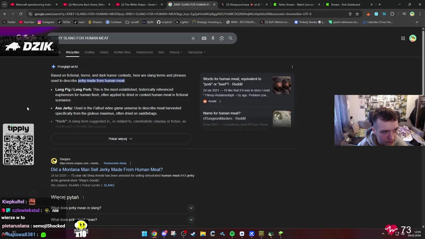
Task: Submit search with magnifying glass icon
Action: [230, 38]
